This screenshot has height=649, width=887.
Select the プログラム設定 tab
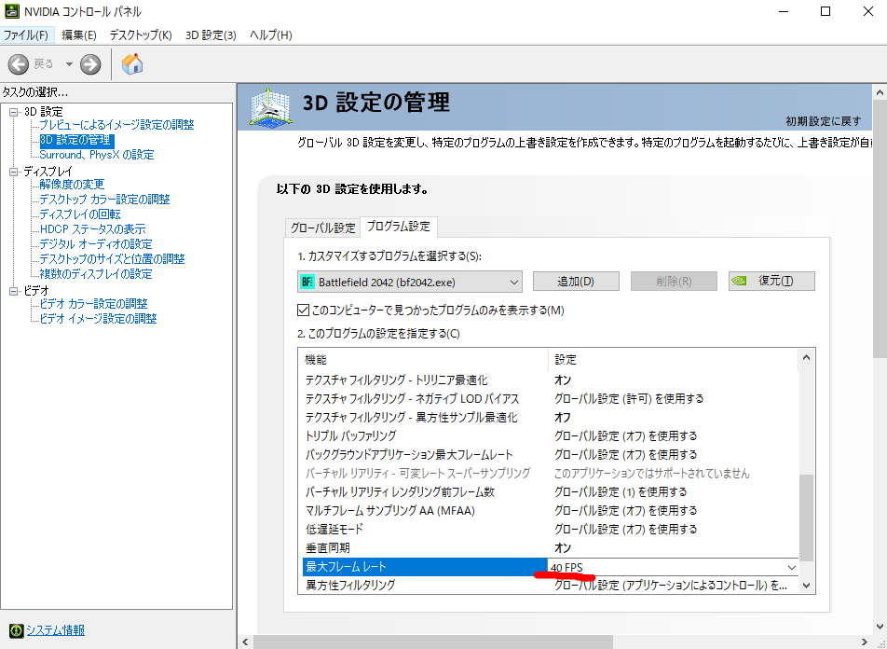(398, 227)
